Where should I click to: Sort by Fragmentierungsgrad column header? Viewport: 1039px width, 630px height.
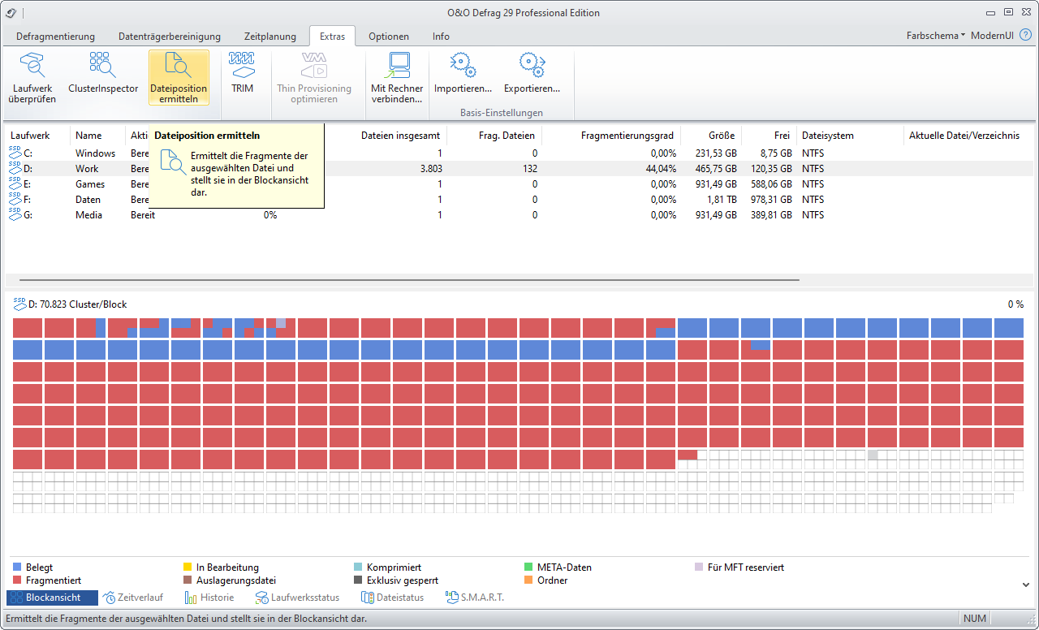point(611,136)
